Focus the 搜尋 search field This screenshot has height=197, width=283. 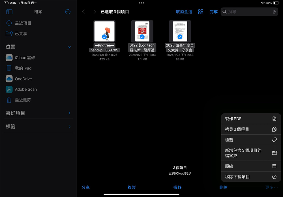coord(249,12)
